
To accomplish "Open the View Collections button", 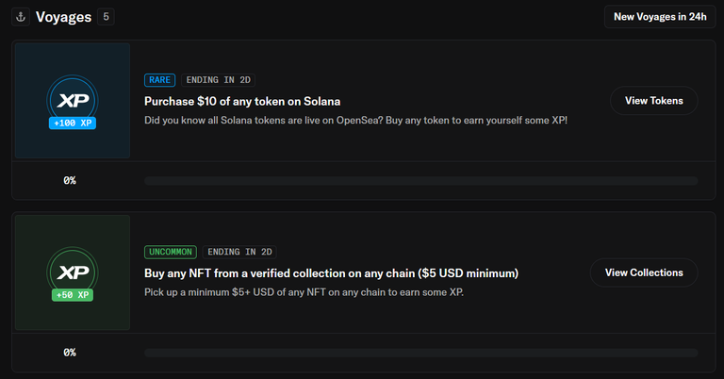I will (644, 272).
